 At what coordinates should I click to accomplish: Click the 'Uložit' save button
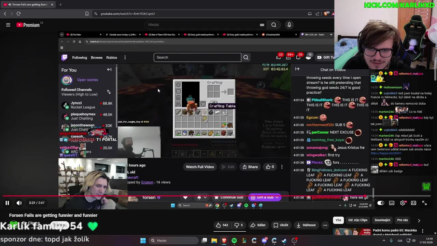coord(281,225)
